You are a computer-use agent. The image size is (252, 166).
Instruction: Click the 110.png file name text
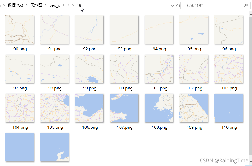point(229,127)
